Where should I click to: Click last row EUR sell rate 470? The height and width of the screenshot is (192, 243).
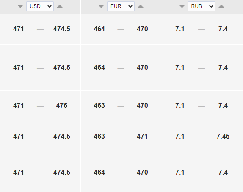[x=142, y=173]
